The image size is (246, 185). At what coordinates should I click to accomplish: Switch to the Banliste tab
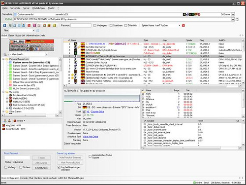click(38, 178)
